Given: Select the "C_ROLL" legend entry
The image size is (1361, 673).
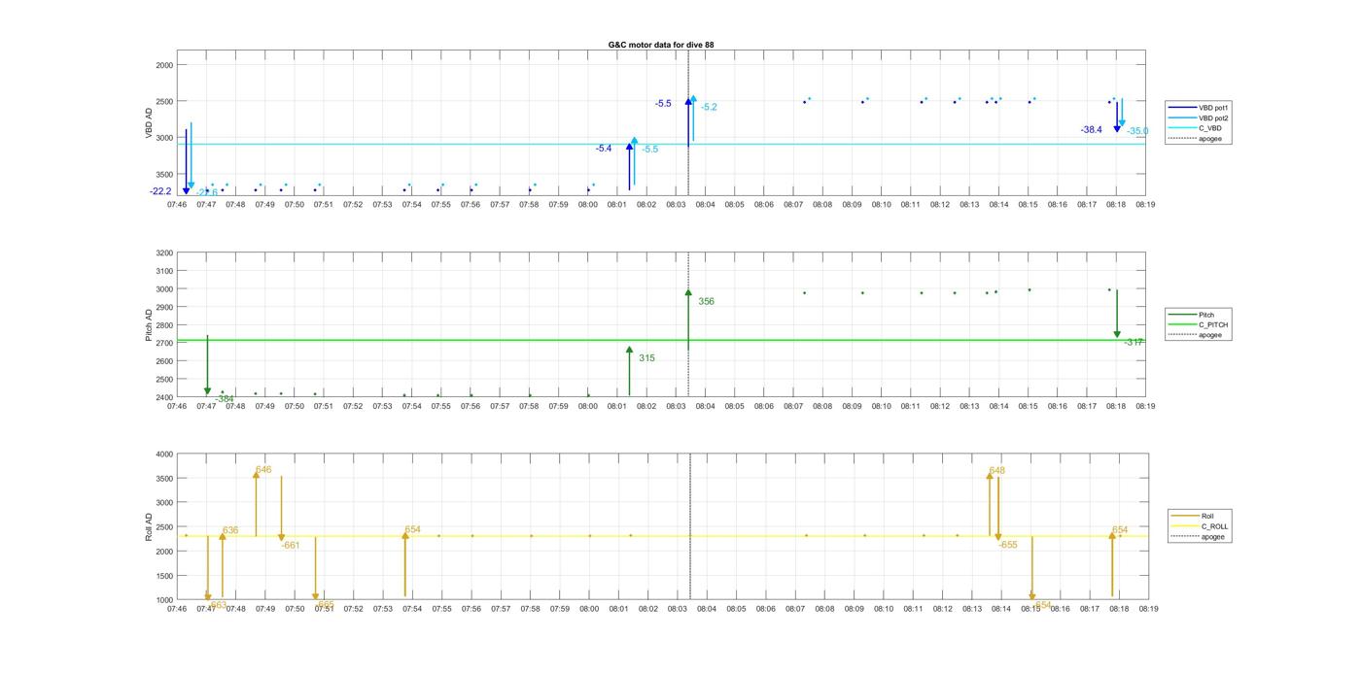Looking at the screenshot, I should pyautogui.click(x=1200, y=526).
